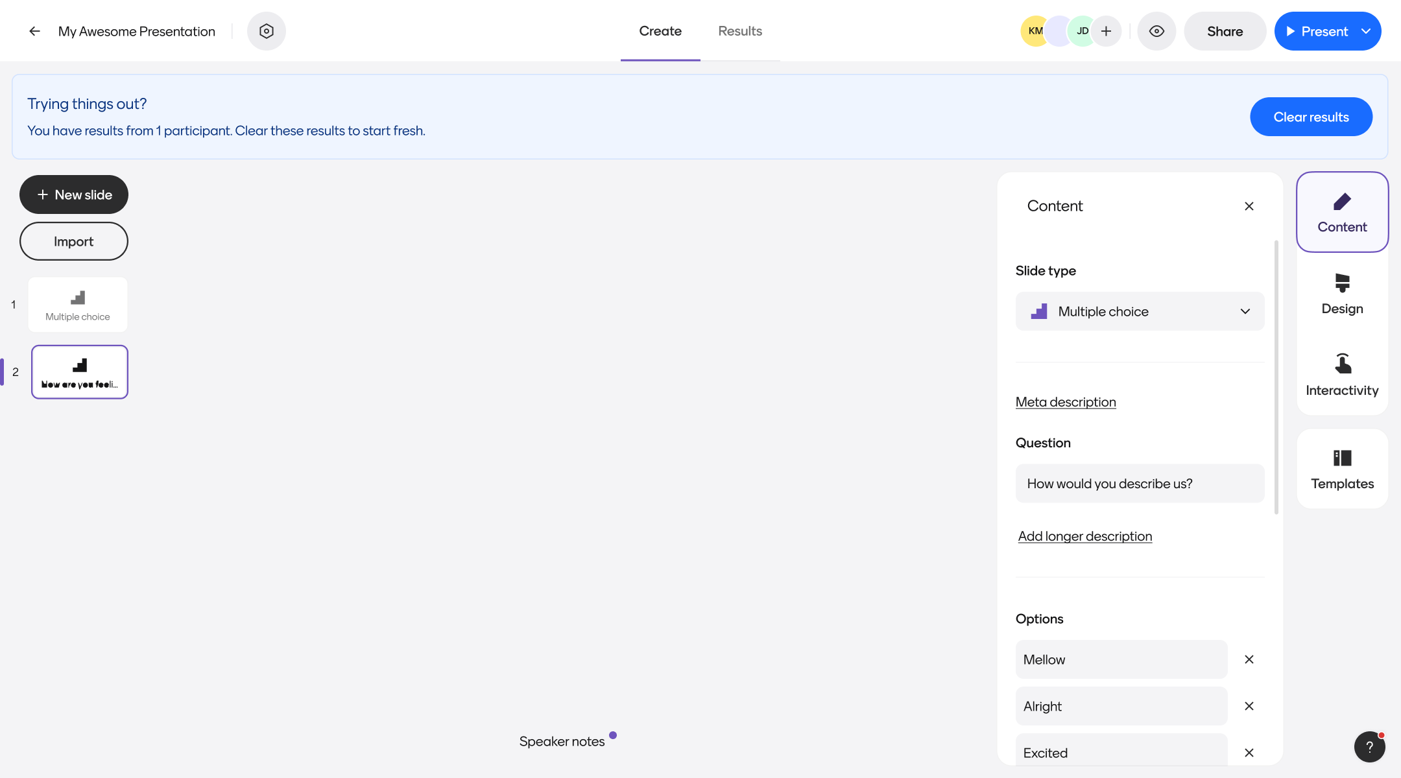
Task: Expand the Present options chevron
Action: 1367,31
